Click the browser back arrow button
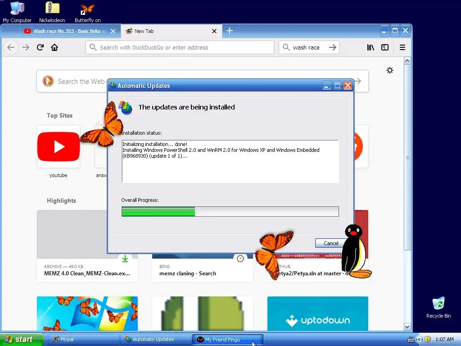 (11, 47)
